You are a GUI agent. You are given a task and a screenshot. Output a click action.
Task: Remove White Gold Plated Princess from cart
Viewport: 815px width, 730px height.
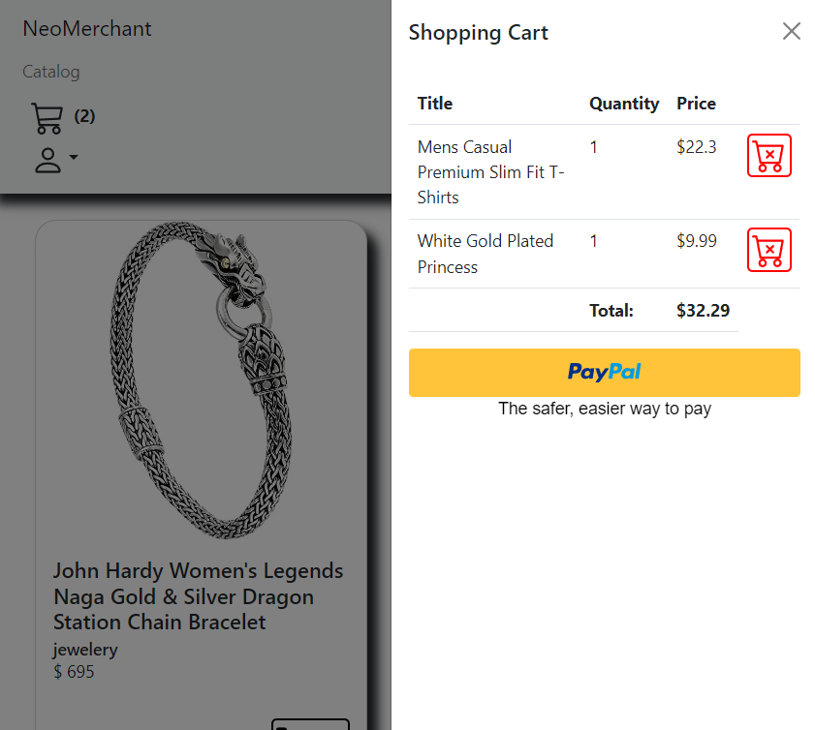768,250
